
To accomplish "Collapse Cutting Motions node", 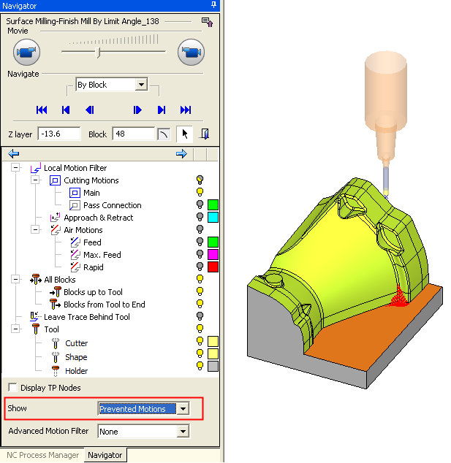I will [x=35, y=180].
